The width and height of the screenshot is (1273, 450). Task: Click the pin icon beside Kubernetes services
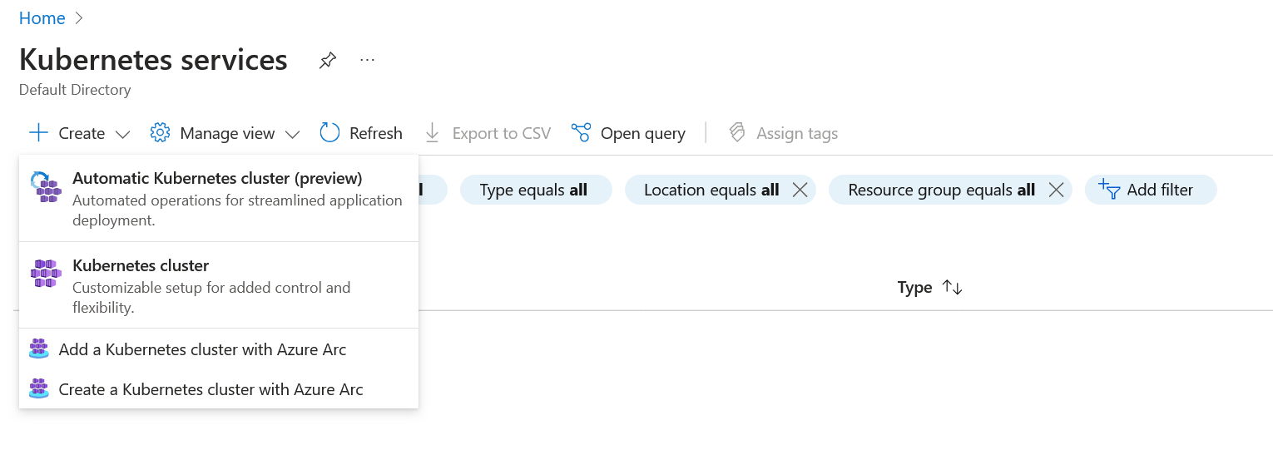pyautogui.click(x=328, y=61)
